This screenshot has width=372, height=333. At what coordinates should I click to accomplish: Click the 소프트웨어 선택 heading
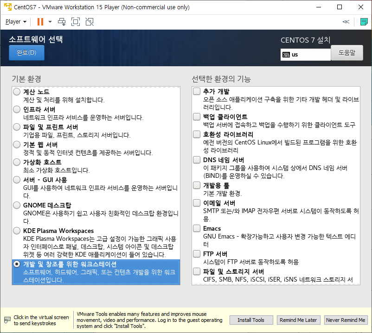point(36,39)
